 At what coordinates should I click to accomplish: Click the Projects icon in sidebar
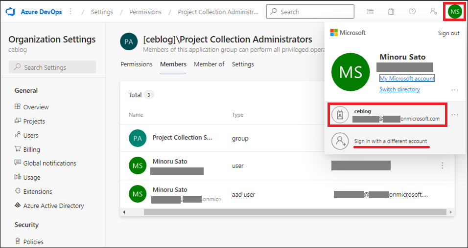coord(18,121)
